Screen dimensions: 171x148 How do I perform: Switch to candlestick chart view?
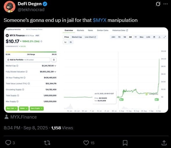71,42
